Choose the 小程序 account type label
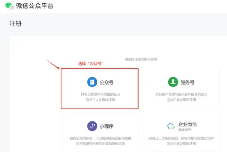Image resolution: width=227 pixels, height=152 pixels. [107, 126]
